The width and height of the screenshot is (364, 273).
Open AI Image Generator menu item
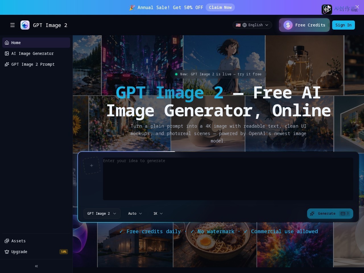click(36, 53)
